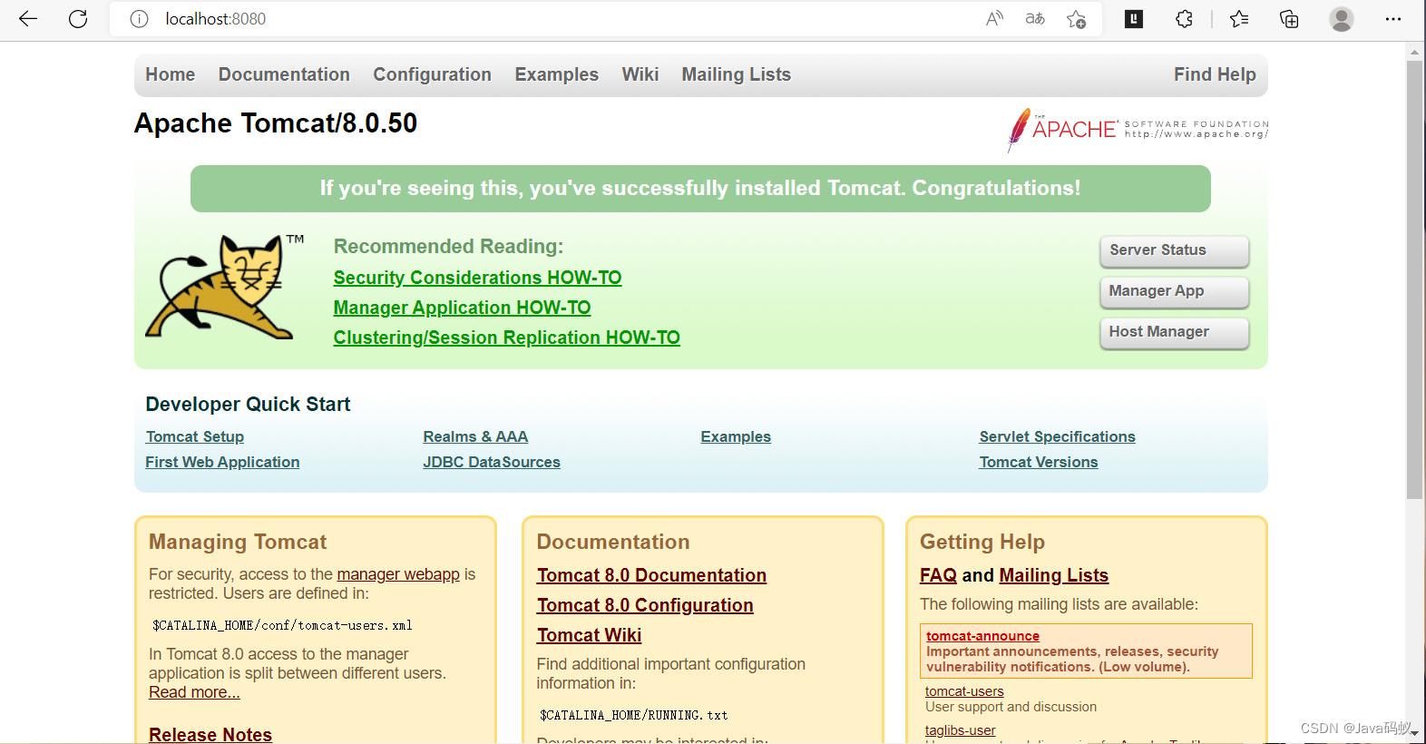Open the Home navigation item
The width and height of the screenshot is (1426, 744).
[171, 74]
